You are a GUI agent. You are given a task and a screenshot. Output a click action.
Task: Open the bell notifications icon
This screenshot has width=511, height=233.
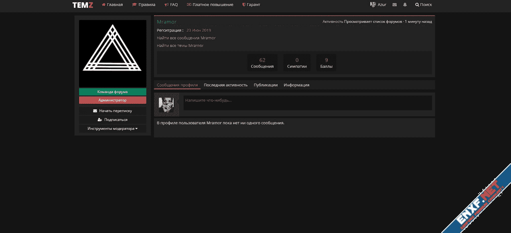click(405, 5)
